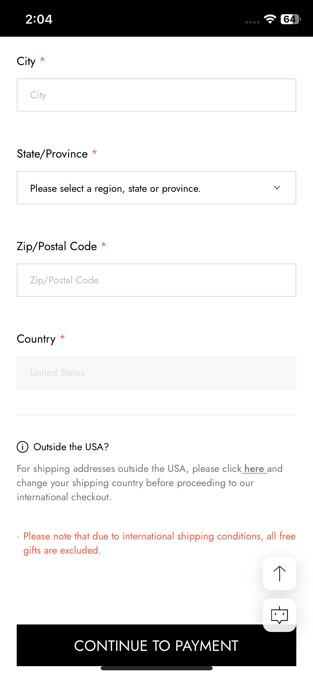Tap the battery indicator showing 64
This screenshot has width=313, height=677.
(x=290, y=19)
